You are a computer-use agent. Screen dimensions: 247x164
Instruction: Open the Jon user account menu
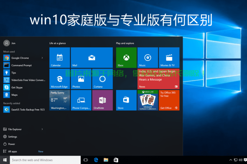coord(10,43)
